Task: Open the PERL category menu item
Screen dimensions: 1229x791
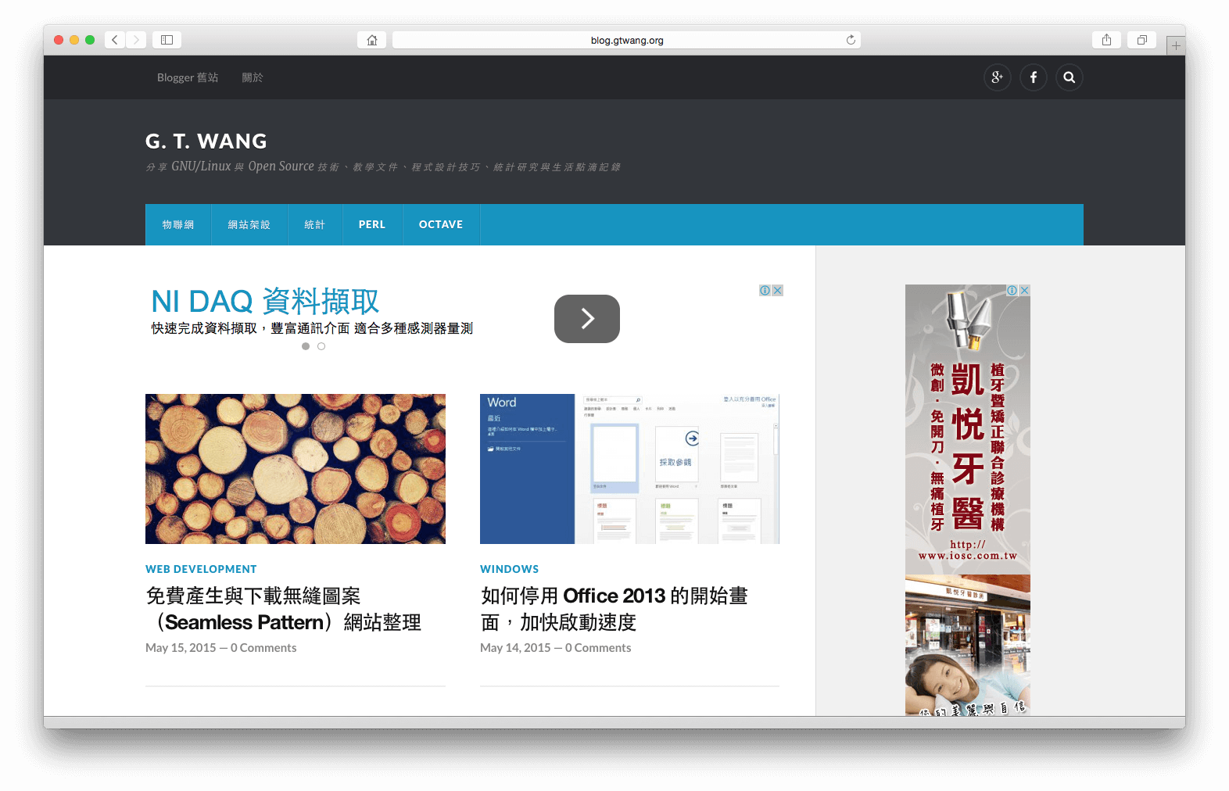Action: (371, 225)
